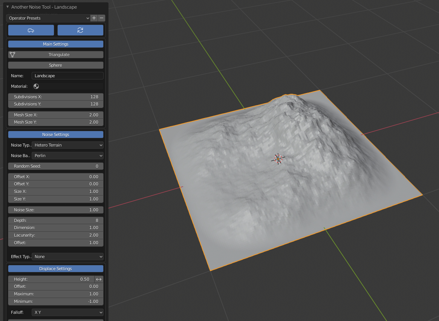
Task: Open the Operator Presets dropdown
Action: (48, 18)
